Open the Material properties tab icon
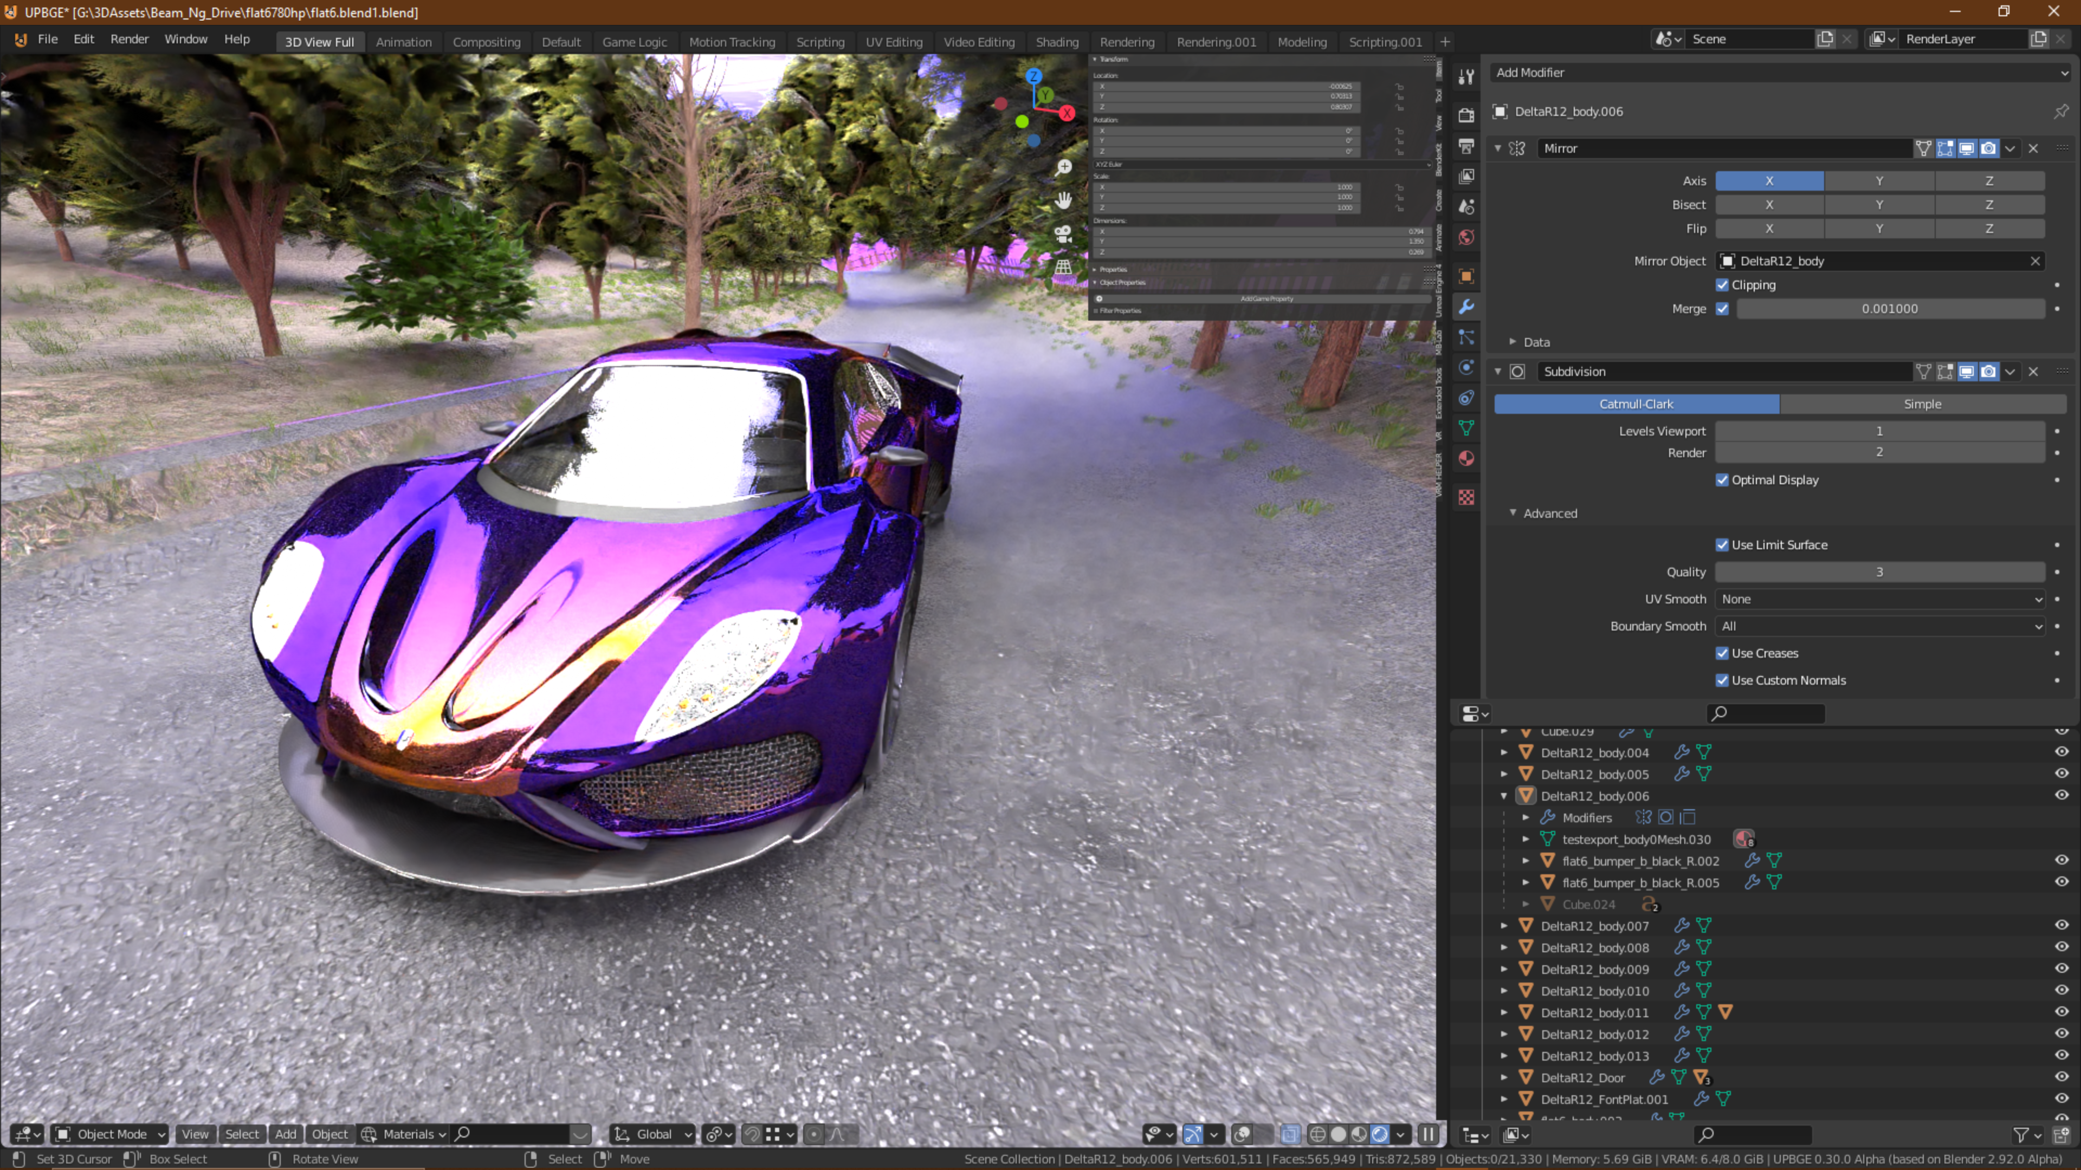The width and height of the screenshot is (2081, 1170). (x=1466, y=459)
